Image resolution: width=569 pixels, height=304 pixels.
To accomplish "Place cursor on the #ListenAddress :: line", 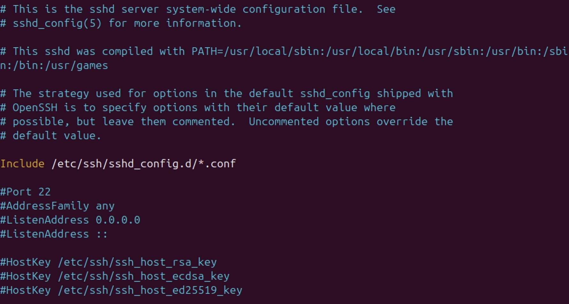I will click(x=54, y=234).
